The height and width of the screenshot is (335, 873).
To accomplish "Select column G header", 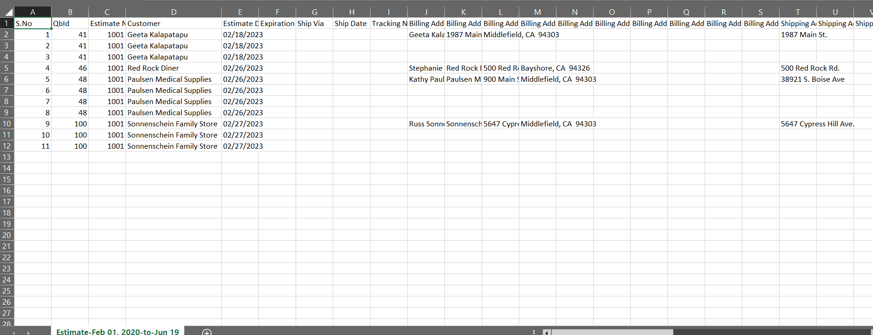I will pyautogui.click(x=315, y=12).
